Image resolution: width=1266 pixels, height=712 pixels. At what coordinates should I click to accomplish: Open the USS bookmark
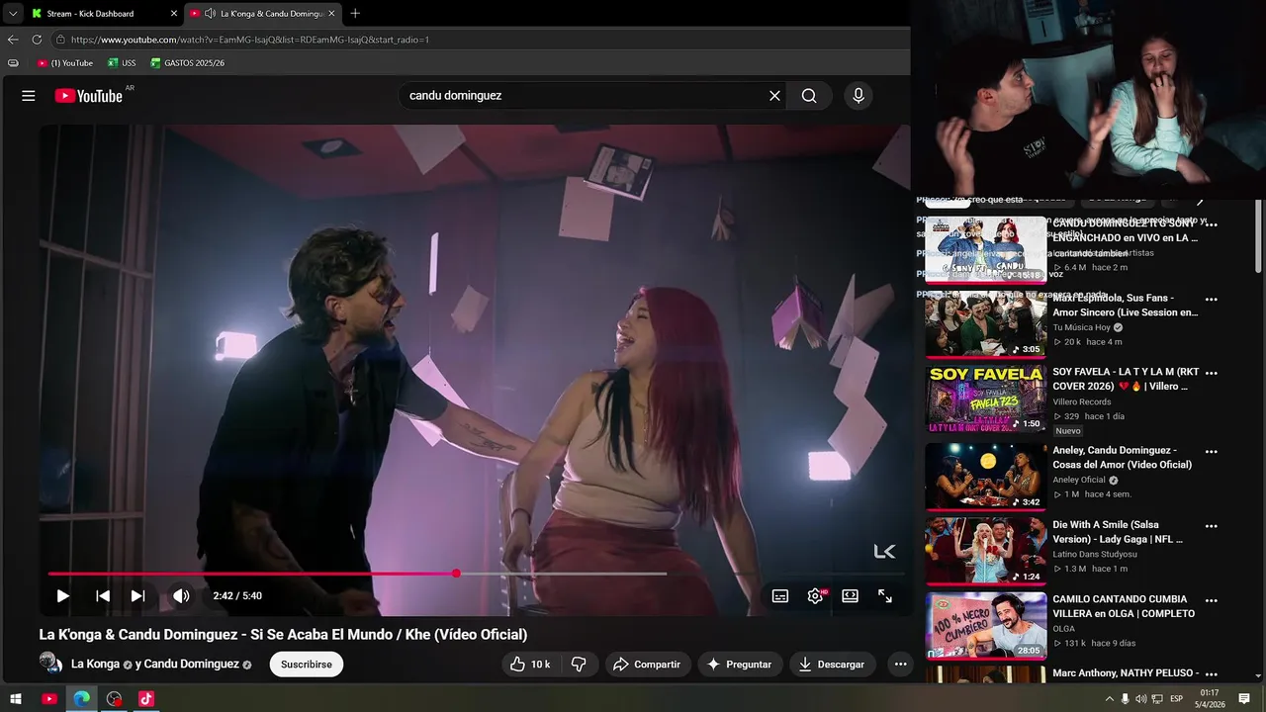coord(122,62)
